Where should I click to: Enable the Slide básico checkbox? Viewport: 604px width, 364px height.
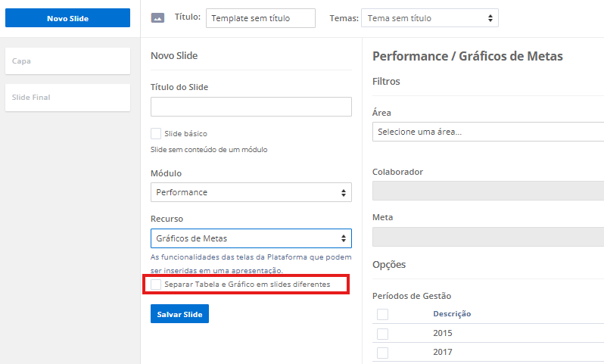point(156,133)
